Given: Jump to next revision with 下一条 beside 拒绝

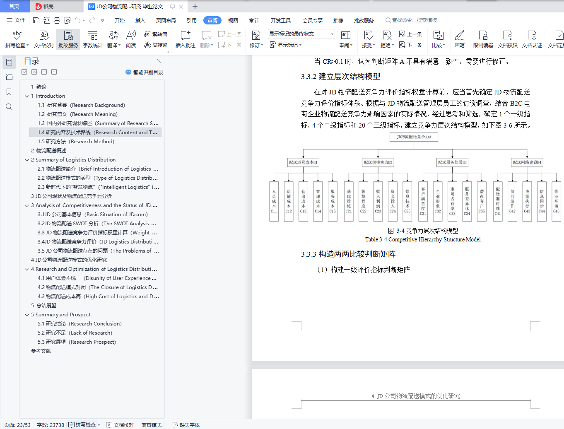Looking at the screenshot, I should 411,45.
